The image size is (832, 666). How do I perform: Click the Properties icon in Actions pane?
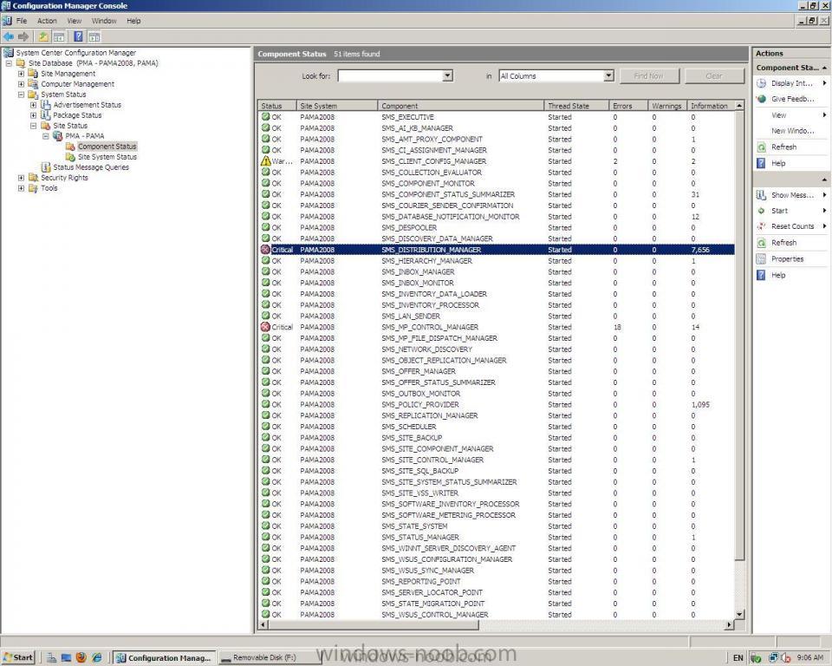pyautogui.click(x=762, y=258)
